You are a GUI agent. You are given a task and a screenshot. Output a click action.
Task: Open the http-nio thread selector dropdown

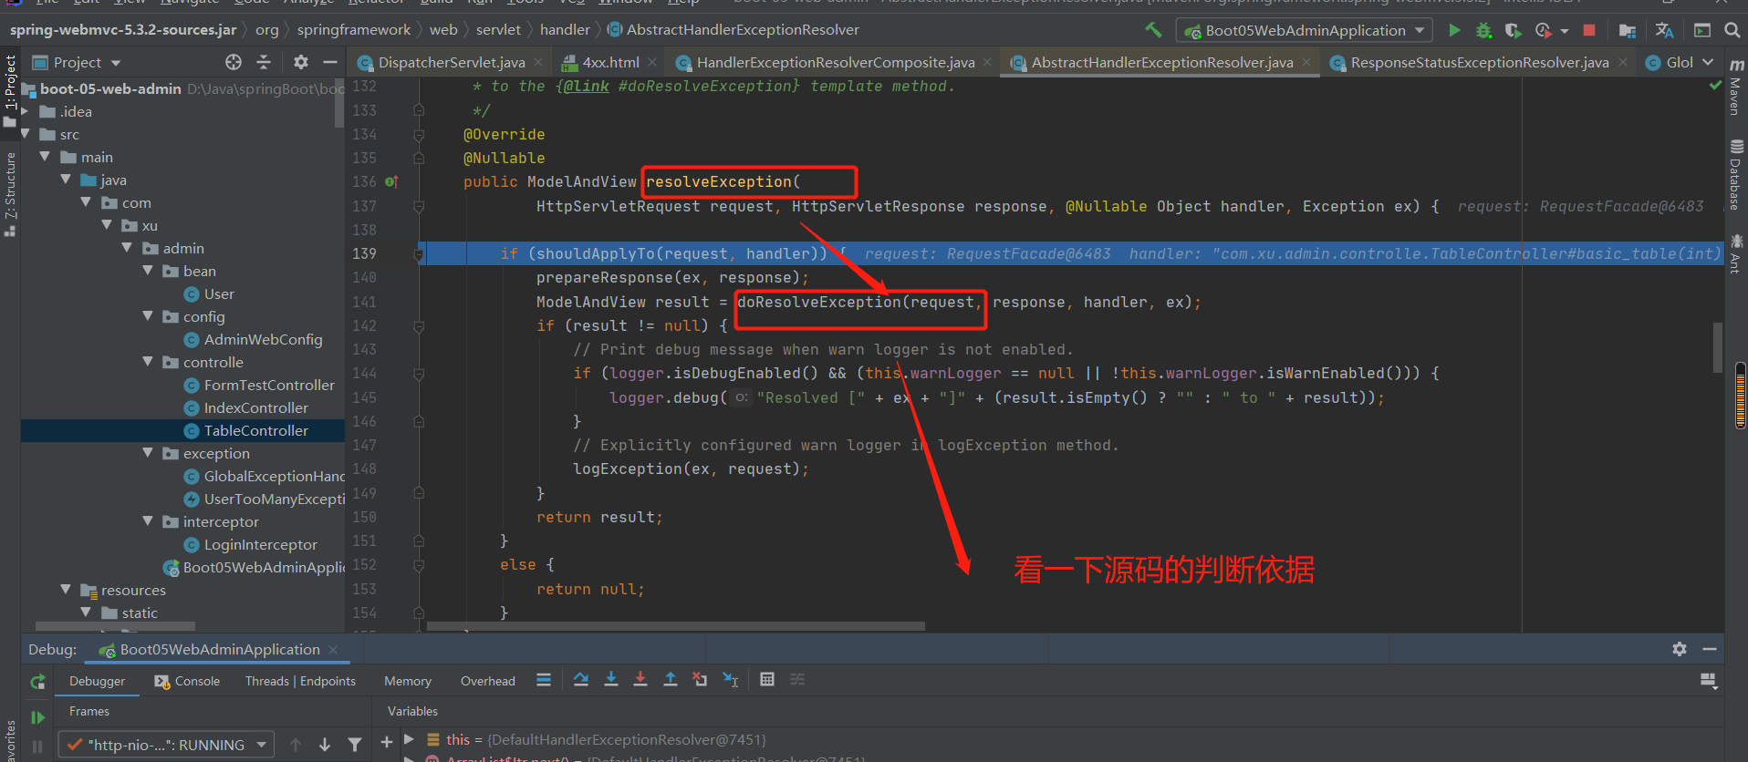click(166, 745)
